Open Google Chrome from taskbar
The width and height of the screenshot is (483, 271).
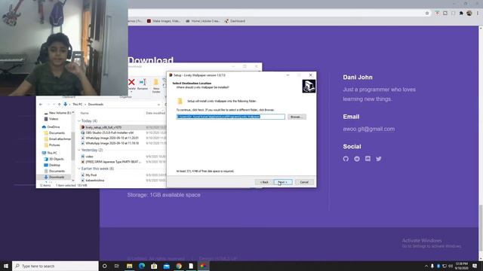click(x=179, y=266)
